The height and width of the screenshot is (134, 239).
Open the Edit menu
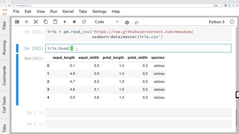point(28,12)
